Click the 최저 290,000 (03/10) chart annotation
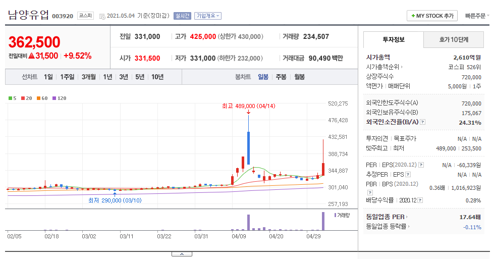This screenshot has height=259, width=494. pos(115,200)
